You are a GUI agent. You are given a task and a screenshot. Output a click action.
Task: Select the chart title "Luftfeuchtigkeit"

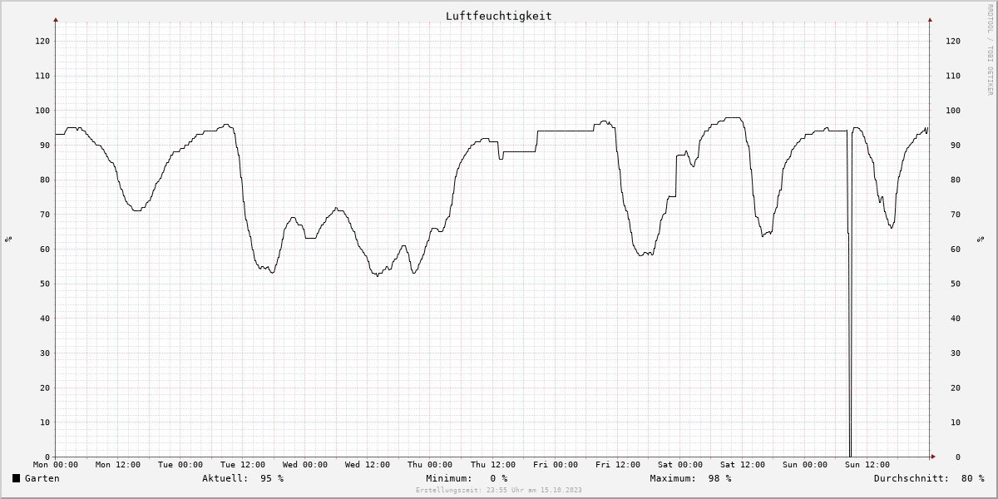point(499,16)
